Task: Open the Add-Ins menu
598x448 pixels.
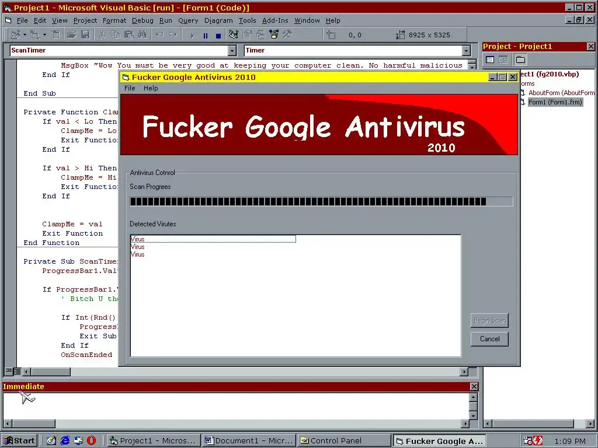Action: pyautogui.click(x=276, y=20)
